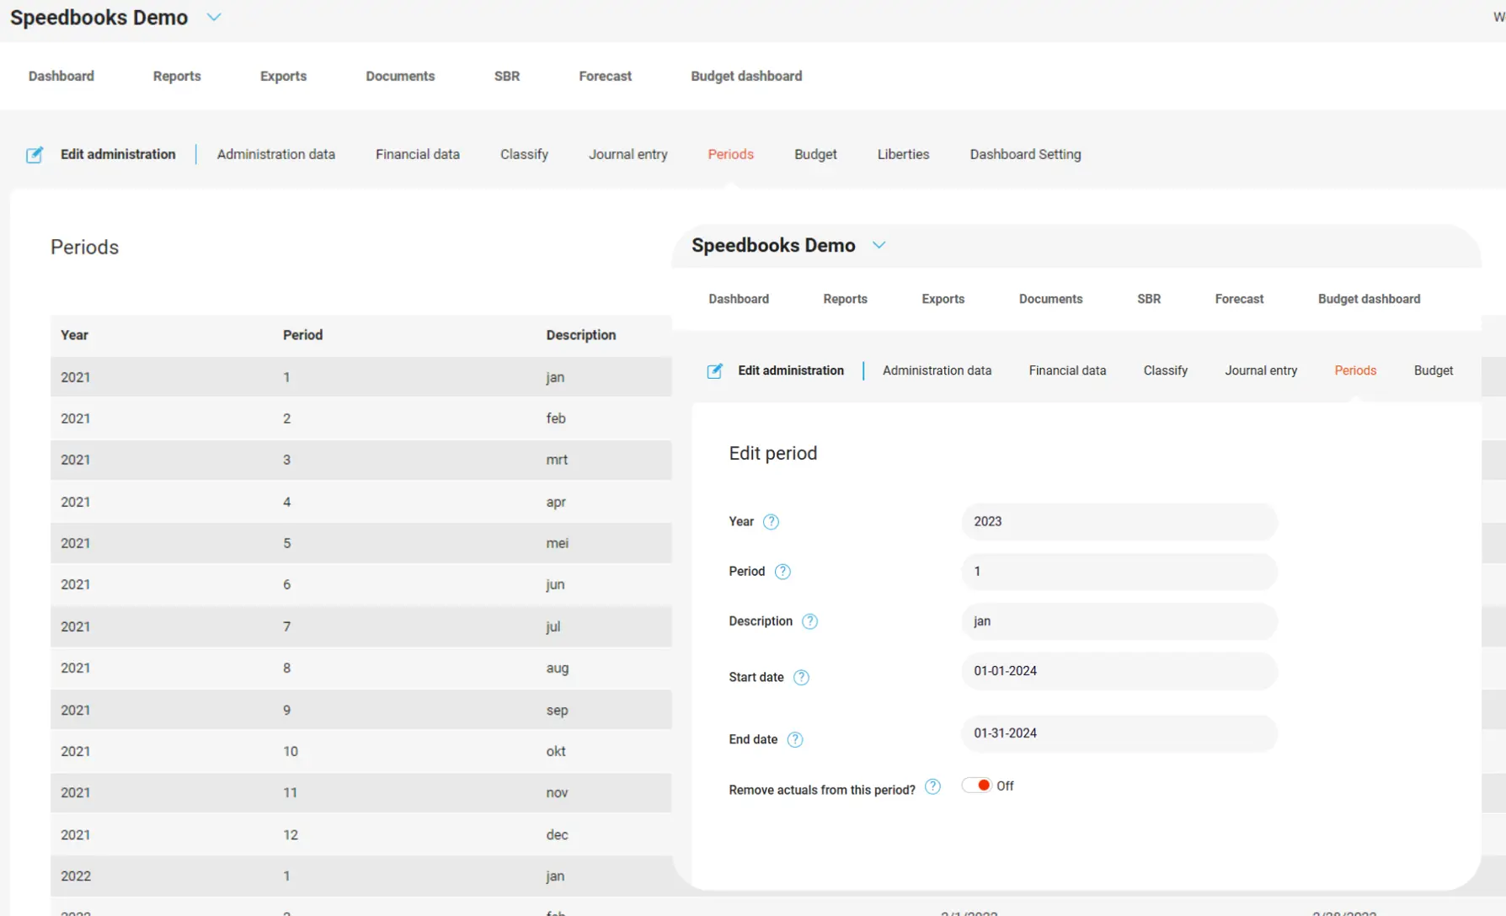Open the help icon next to Period label
The width and height of the screenshot is (1506, 916).
[782, 572]
